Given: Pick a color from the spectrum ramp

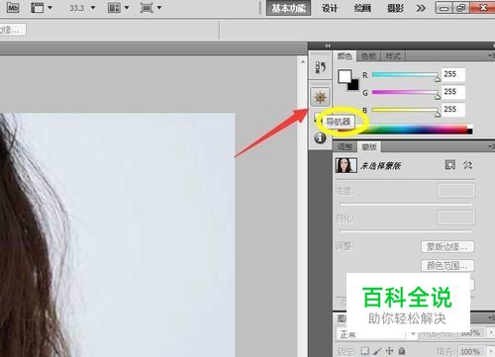Looking at the screenshot, I should [405, 130].
